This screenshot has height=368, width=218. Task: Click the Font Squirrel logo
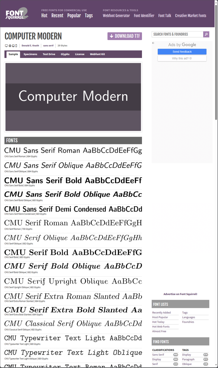click(x=17, y=13)
